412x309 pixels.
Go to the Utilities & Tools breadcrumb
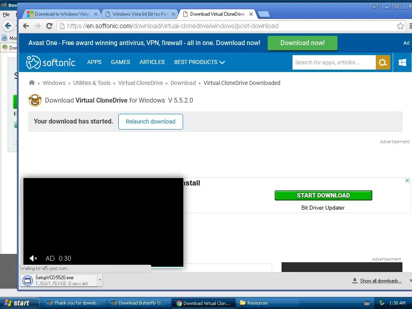92,83
